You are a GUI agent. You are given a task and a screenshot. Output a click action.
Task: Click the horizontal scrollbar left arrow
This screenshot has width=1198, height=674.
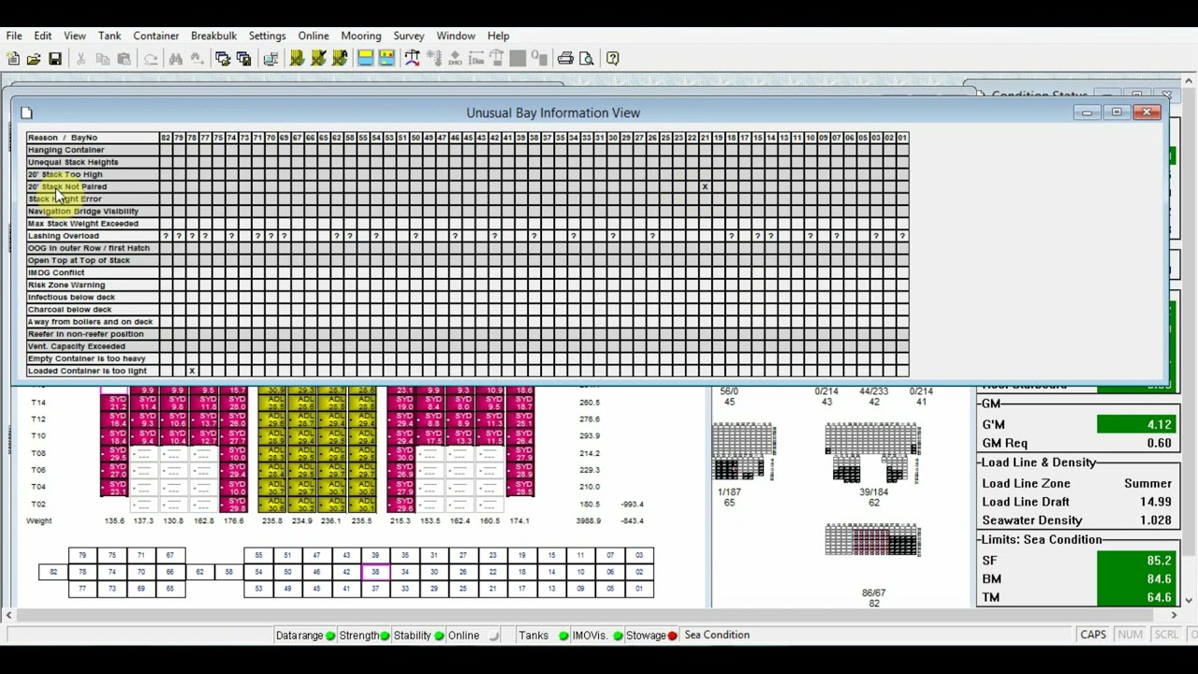pos(8,615)
